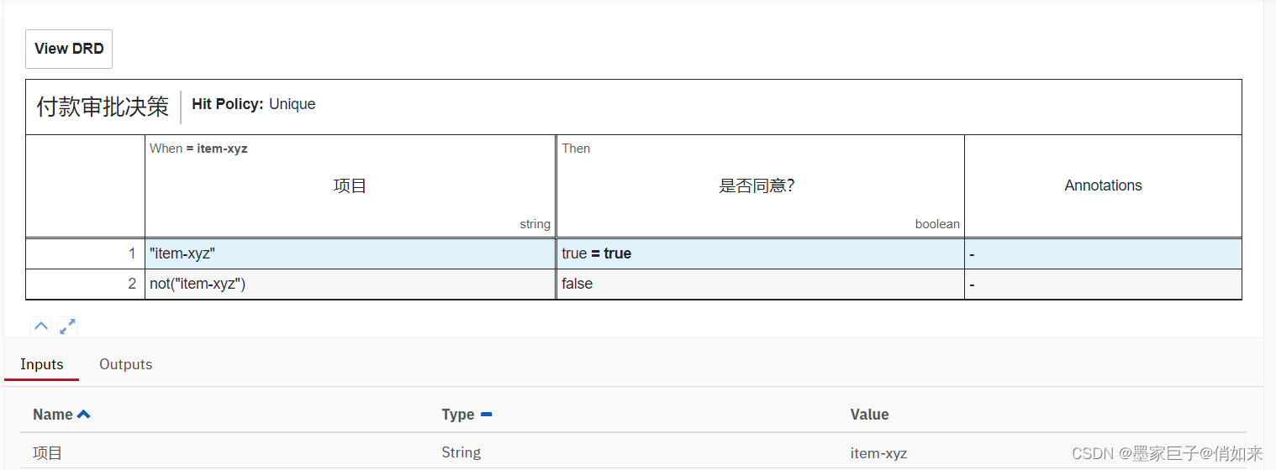This screenshot has height=470, width=1276.
Task: Switch to the Outputs tab
Action: coord(126,364)
